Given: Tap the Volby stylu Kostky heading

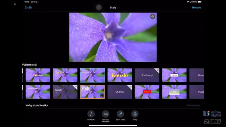Looking at the screenshot, I should click(x=37, y=105).
